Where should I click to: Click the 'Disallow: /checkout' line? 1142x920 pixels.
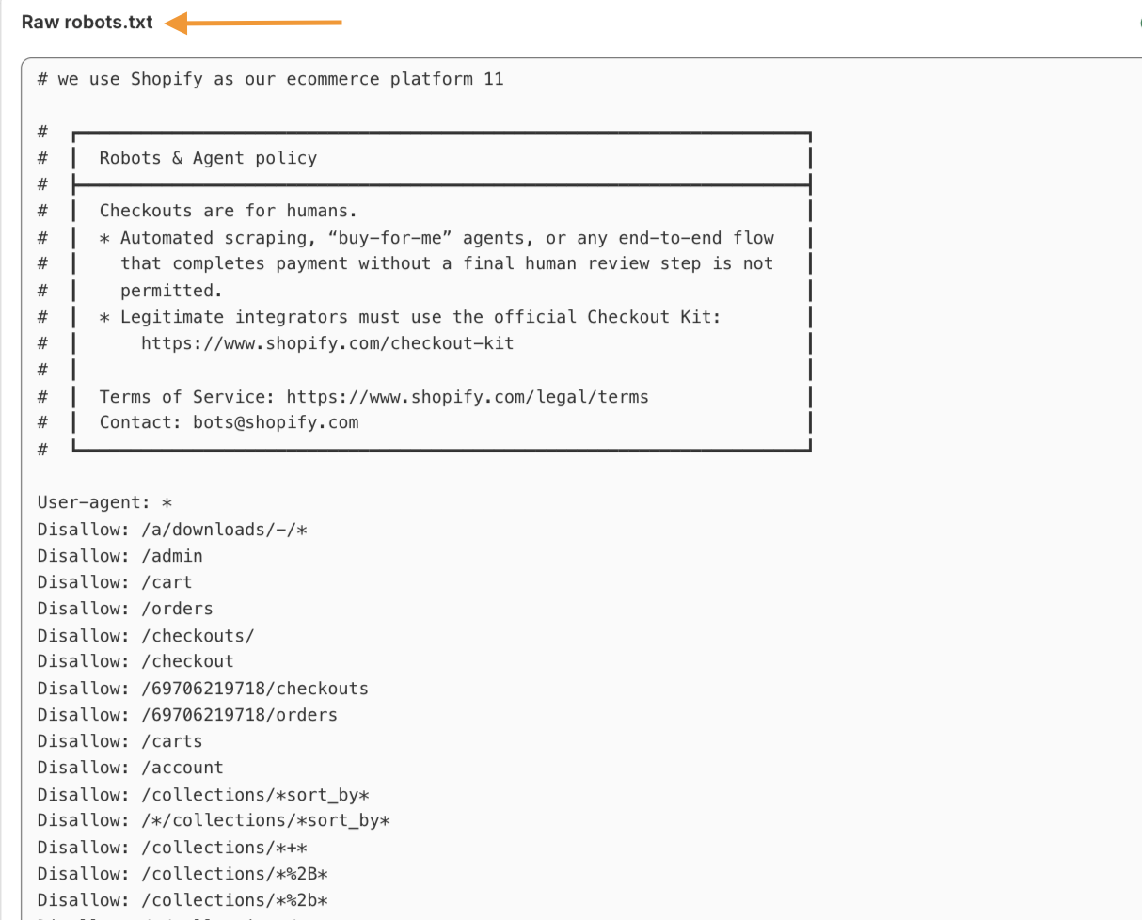(135, 661)
